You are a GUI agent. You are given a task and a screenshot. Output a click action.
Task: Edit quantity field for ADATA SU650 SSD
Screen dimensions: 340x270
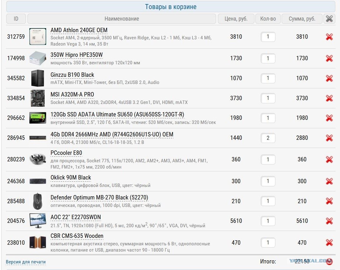coord(268,118)
